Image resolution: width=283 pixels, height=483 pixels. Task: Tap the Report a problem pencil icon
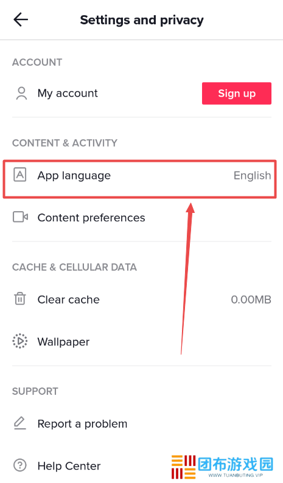20,423
